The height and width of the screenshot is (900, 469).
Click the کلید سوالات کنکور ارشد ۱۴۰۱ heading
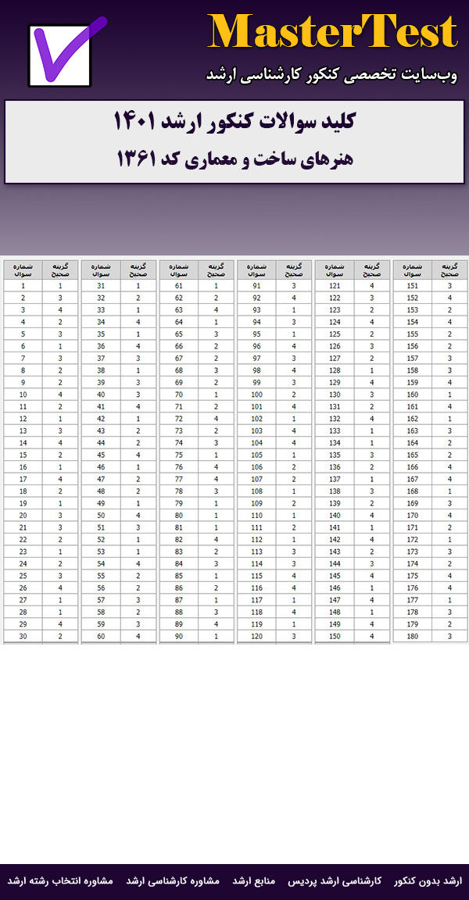234,122
